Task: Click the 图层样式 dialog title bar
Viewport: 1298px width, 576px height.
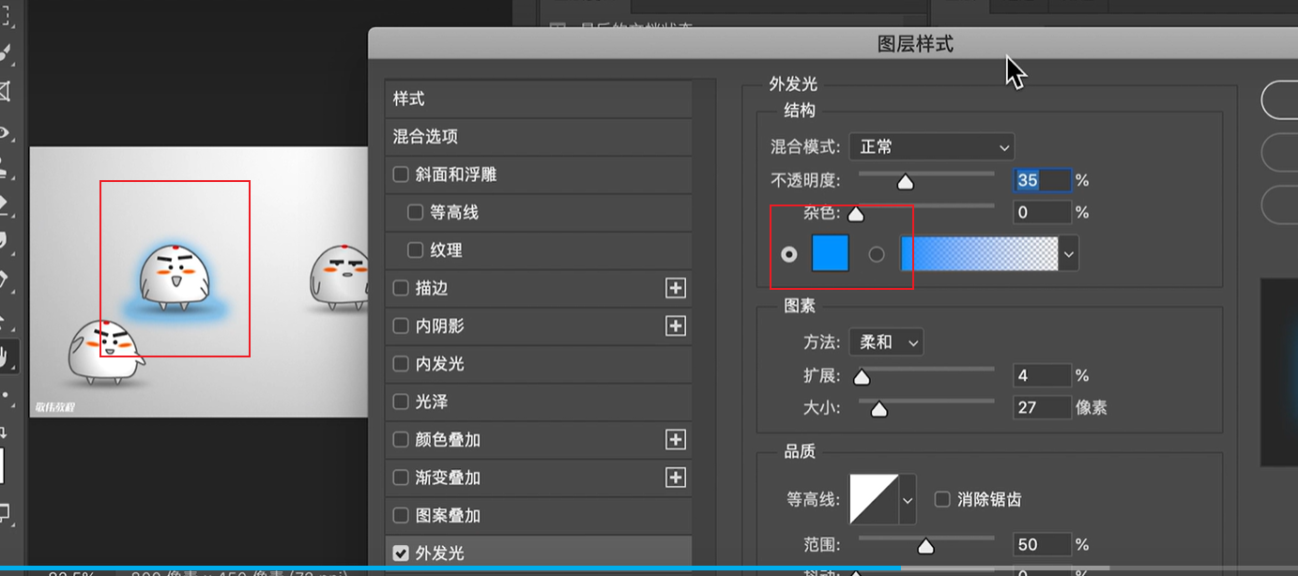Action: tap(832, 43)
